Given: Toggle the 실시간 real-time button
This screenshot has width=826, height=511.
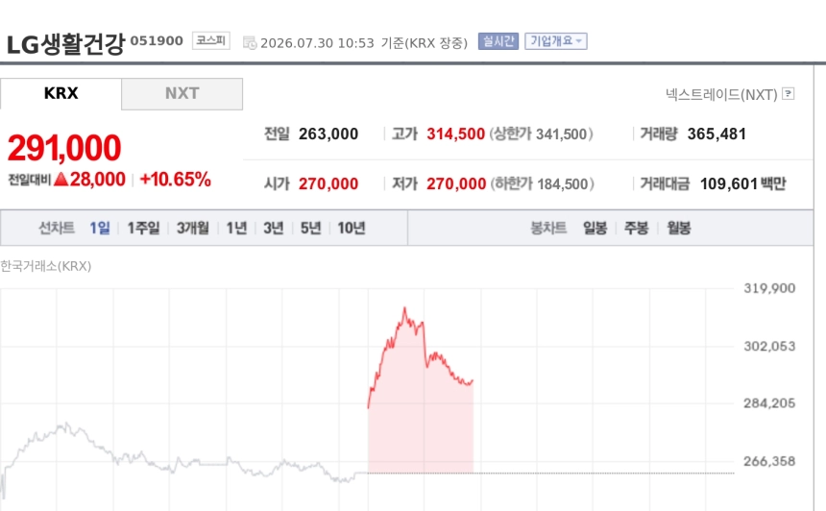Looking at the screenshot, I should [498, 41].
